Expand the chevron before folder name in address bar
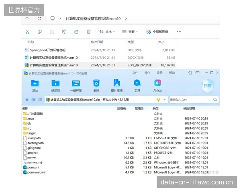This screenshot has width=241, height=192. point(60,19)
